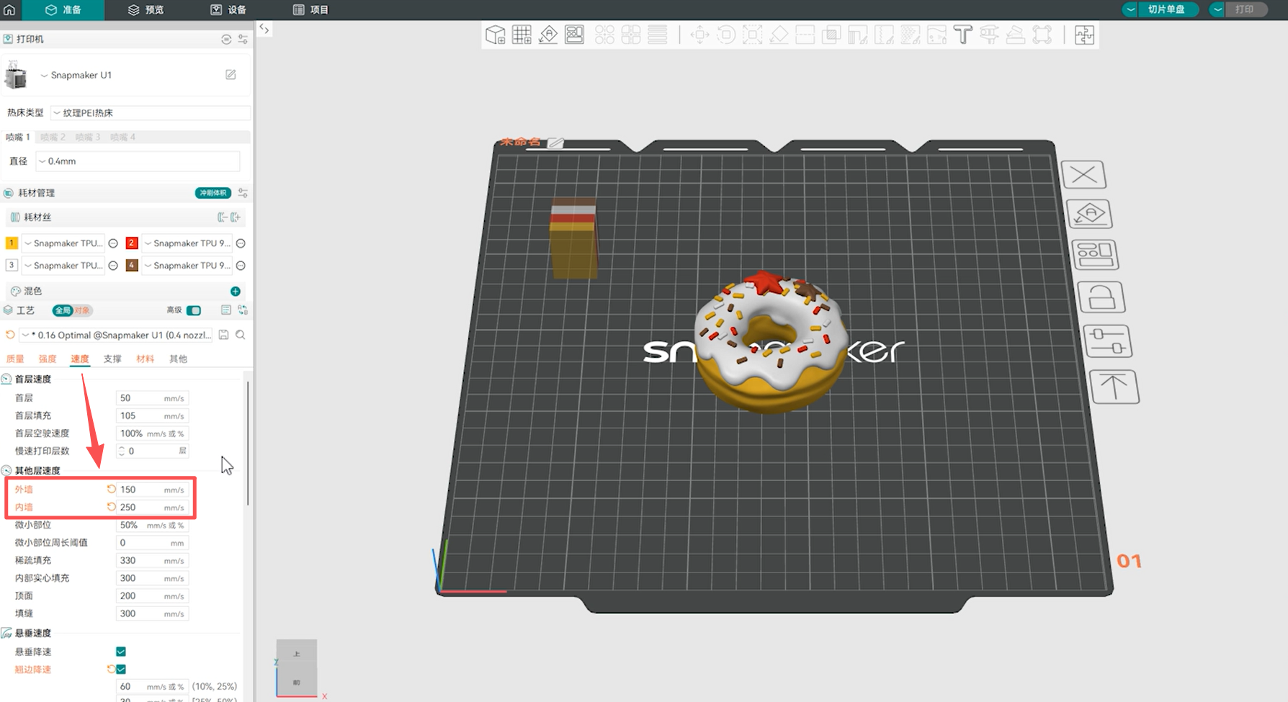Click the 首层 speed input field
Screen dimensions: 1288x702
(x=152, y=397)
